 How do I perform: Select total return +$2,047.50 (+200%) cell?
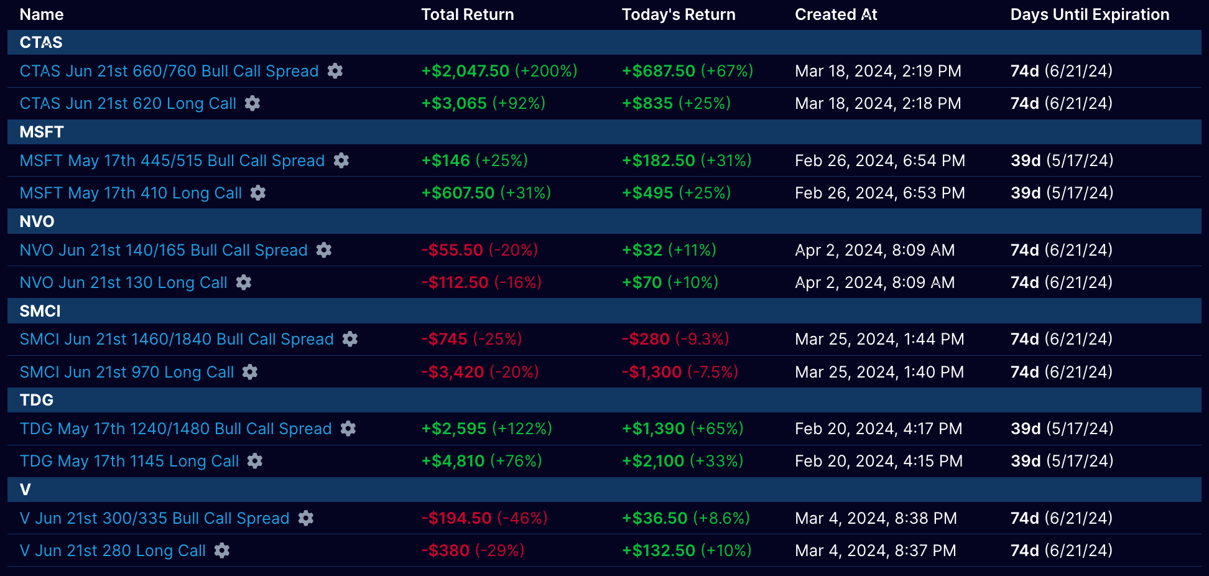(499, 71)
